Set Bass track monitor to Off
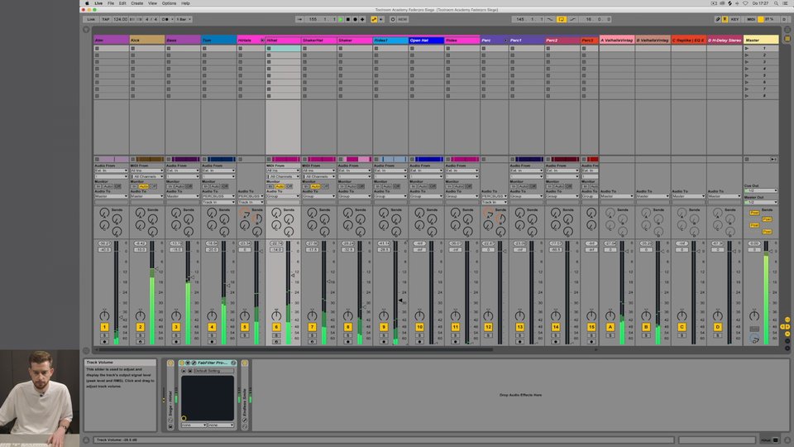The width and height of the screenshot is (794, 447). pos(189,186)
